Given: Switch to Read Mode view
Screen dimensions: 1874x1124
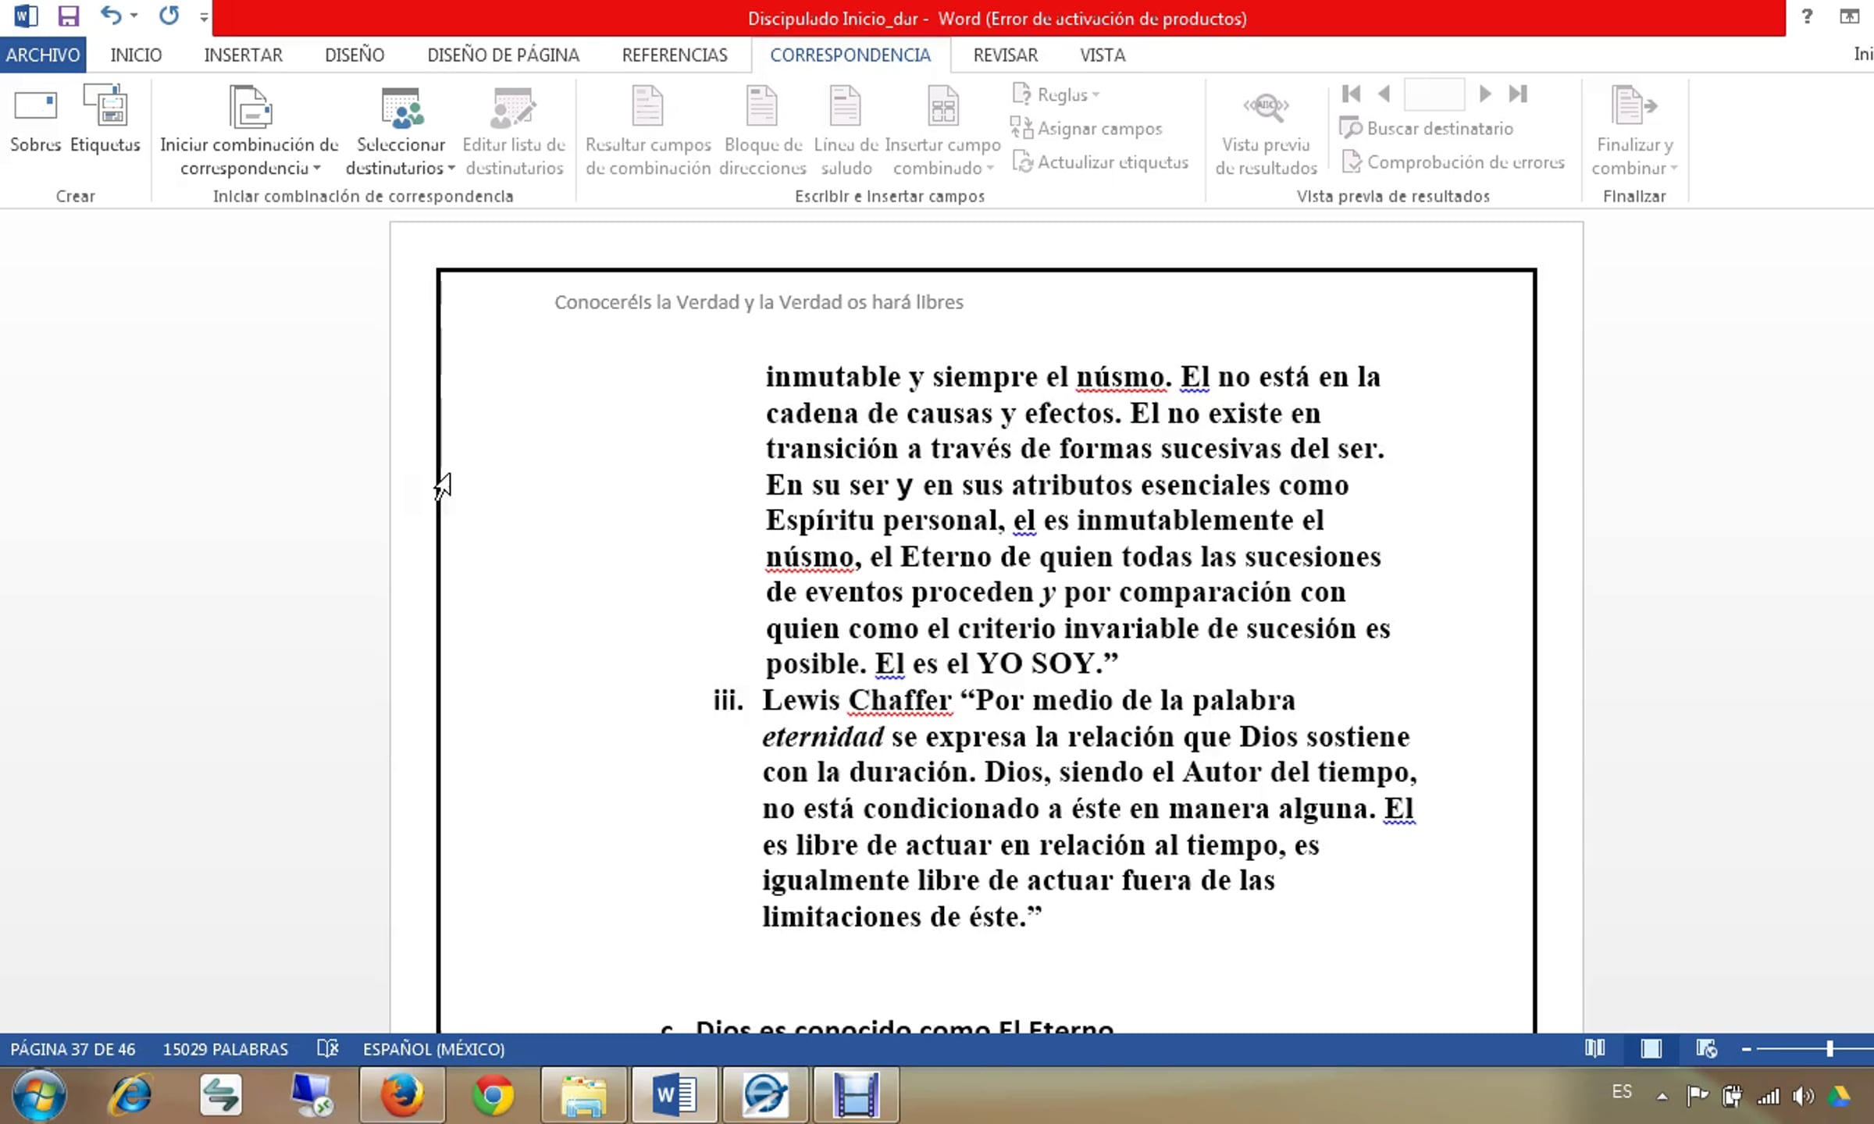Looking at the screenshot, I should coord(1594,1048).
